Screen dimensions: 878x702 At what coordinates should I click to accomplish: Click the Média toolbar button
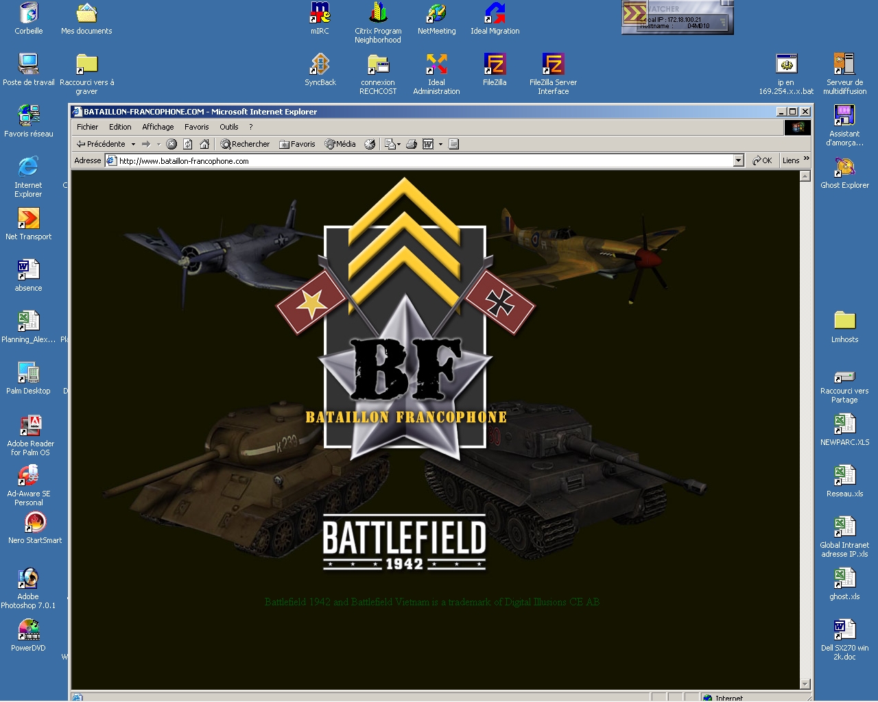(340, 144)
